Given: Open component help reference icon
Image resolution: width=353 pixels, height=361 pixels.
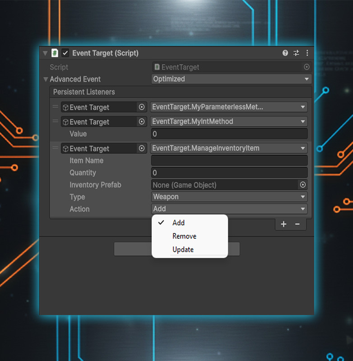Looking at the screenshot, I should click(x=285, y=53).
